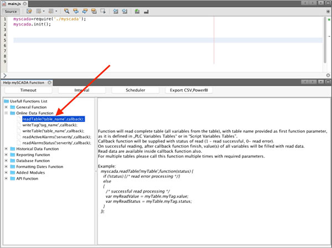Viewport: 332px width, 248px height.
Task: Click the Online Data Function folder icon
Action: click(x=13, y=113)
